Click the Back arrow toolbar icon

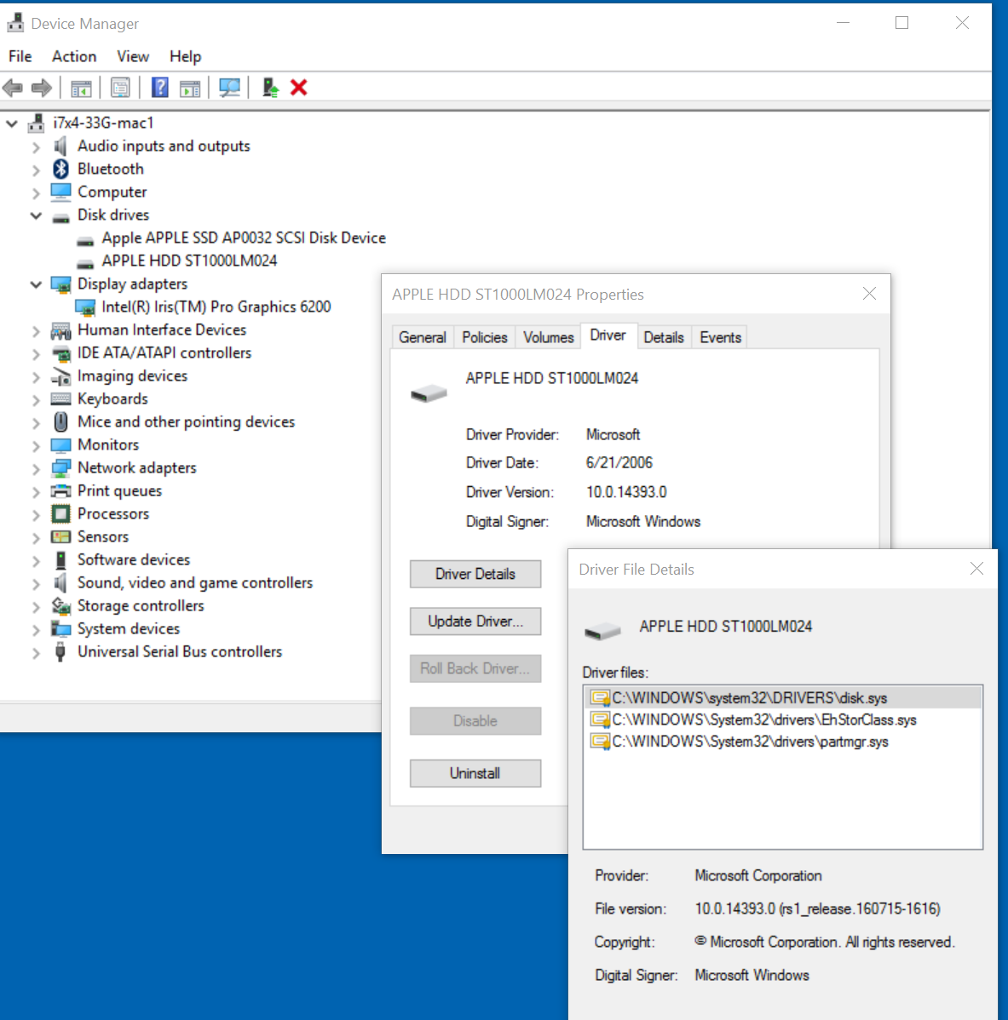click(x=13, y=87)
